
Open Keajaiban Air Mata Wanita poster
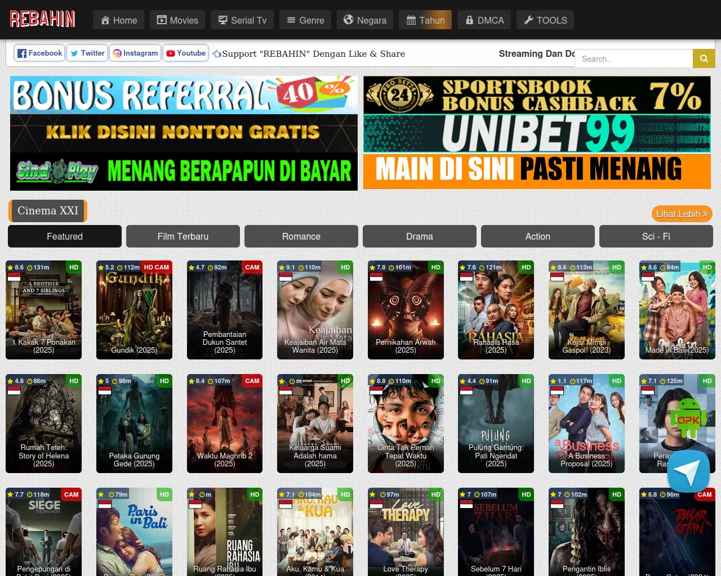(315, 310)
